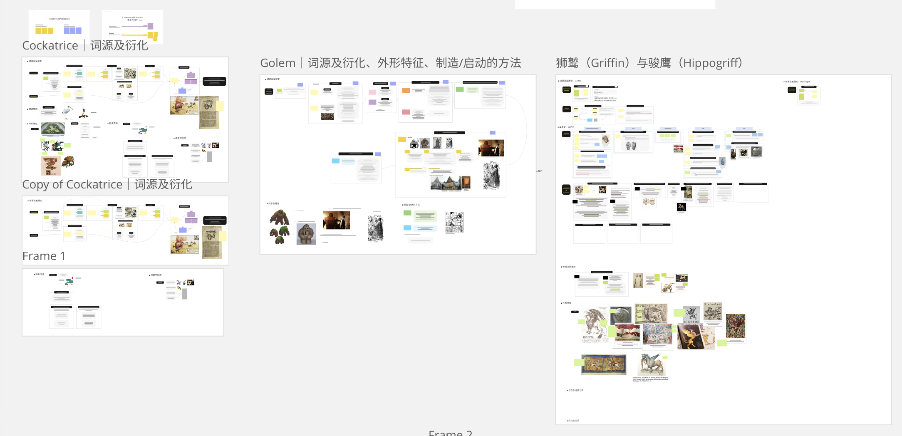902x436 pixels.
Task: Select the brown mossy golem creature image
Action: click(x=280, y=226)
